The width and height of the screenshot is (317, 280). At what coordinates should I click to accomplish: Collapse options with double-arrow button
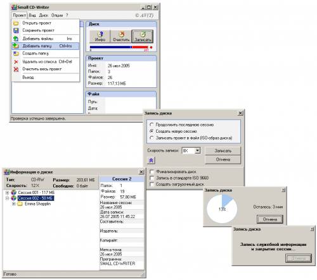point(151,161)
